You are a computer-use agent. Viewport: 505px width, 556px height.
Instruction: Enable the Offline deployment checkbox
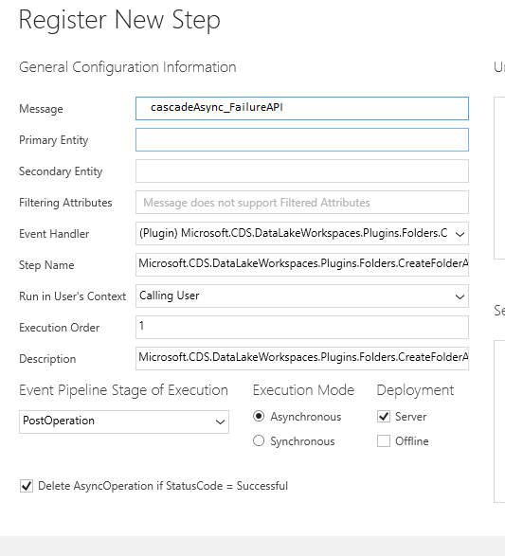tap(384, 441)
